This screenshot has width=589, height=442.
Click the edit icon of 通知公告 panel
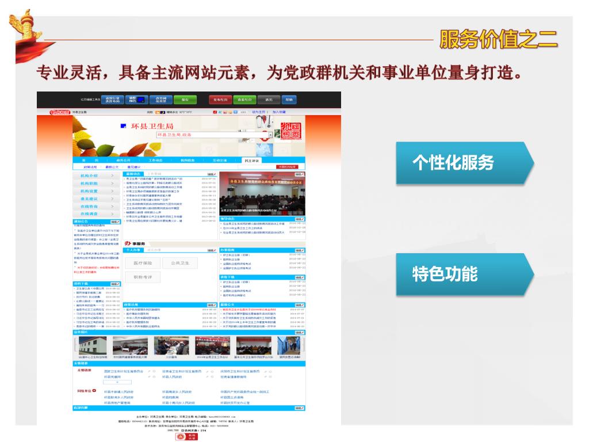tap(115, 222)
